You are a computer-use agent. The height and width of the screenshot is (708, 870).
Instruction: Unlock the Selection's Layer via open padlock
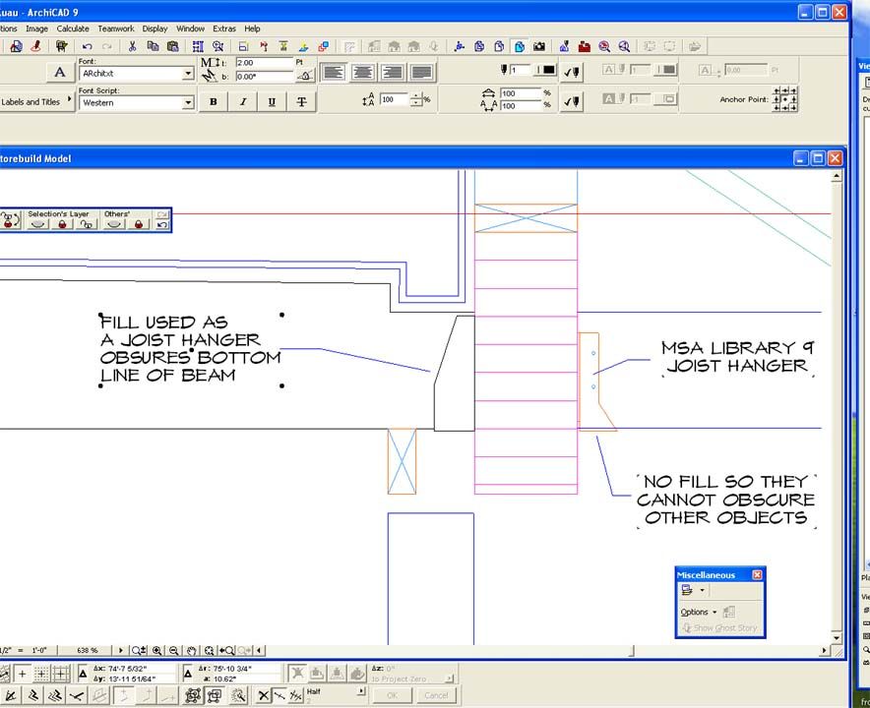click(x=87, y=226)
